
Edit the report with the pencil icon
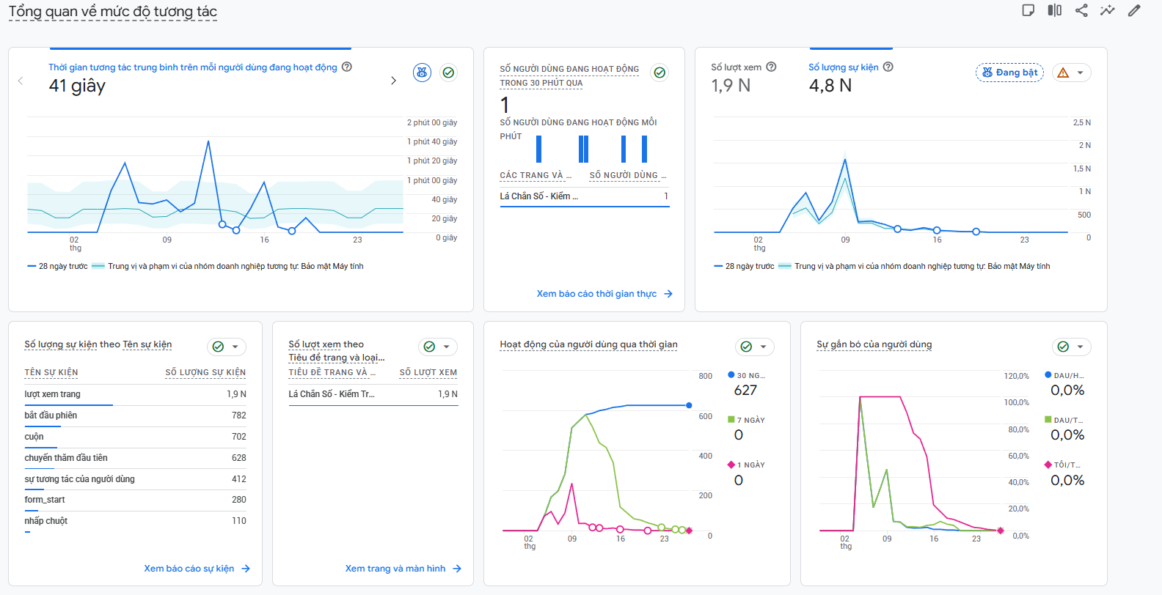[x=1134, y=10]
